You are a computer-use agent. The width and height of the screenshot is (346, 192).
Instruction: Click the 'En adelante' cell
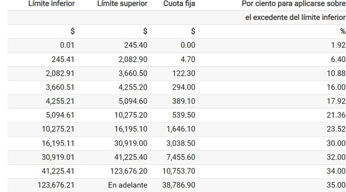tap(128, 185)
